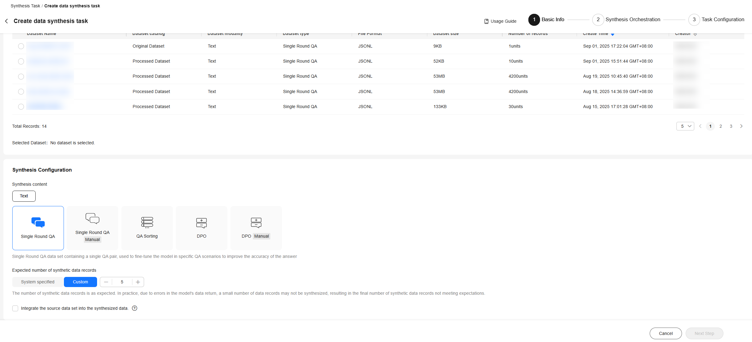Open the Creator column filter
The height and width of the screenshot is (342, 752).
point(695,34)
